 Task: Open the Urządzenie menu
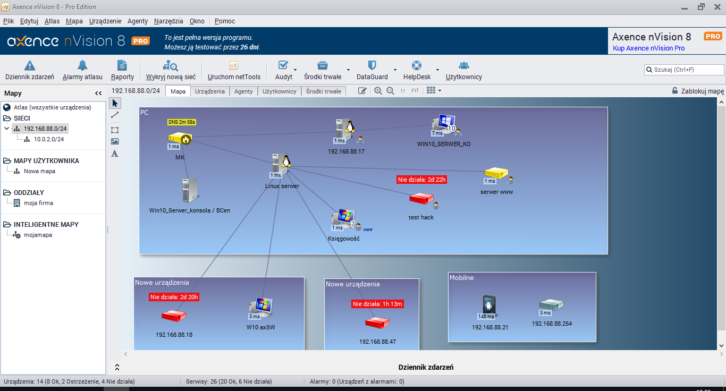click(x=105, y=21)
